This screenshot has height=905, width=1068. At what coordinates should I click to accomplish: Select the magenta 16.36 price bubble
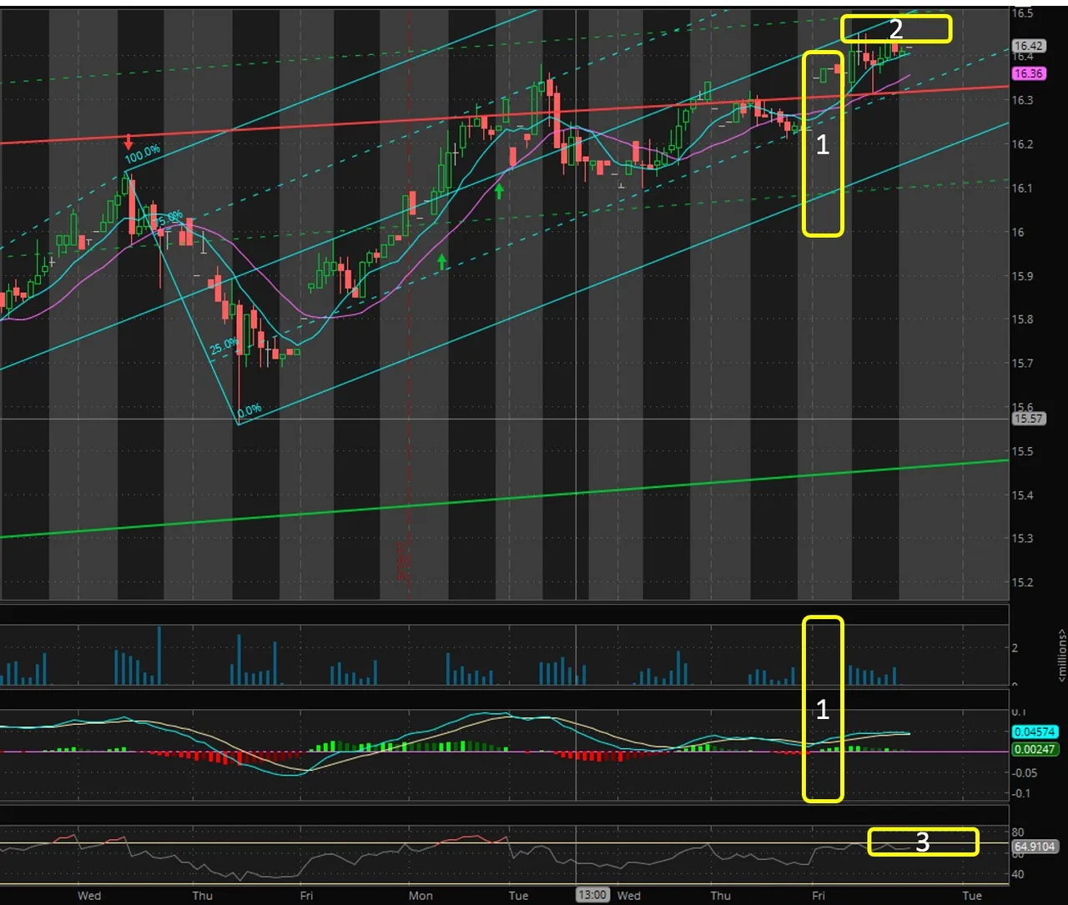[x=1028, y=73]
